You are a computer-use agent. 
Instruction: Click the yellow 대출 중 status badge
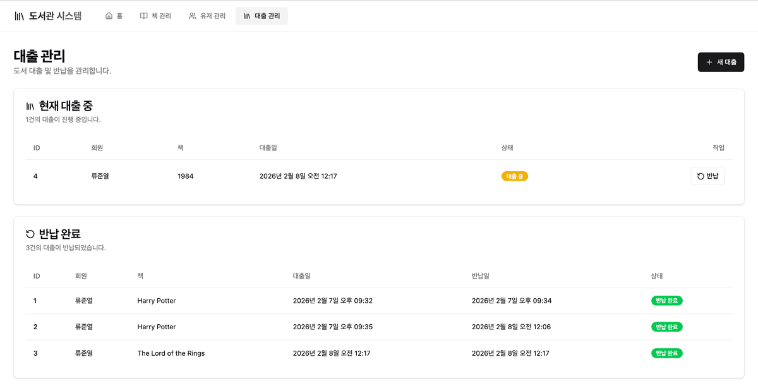point(514,176)
